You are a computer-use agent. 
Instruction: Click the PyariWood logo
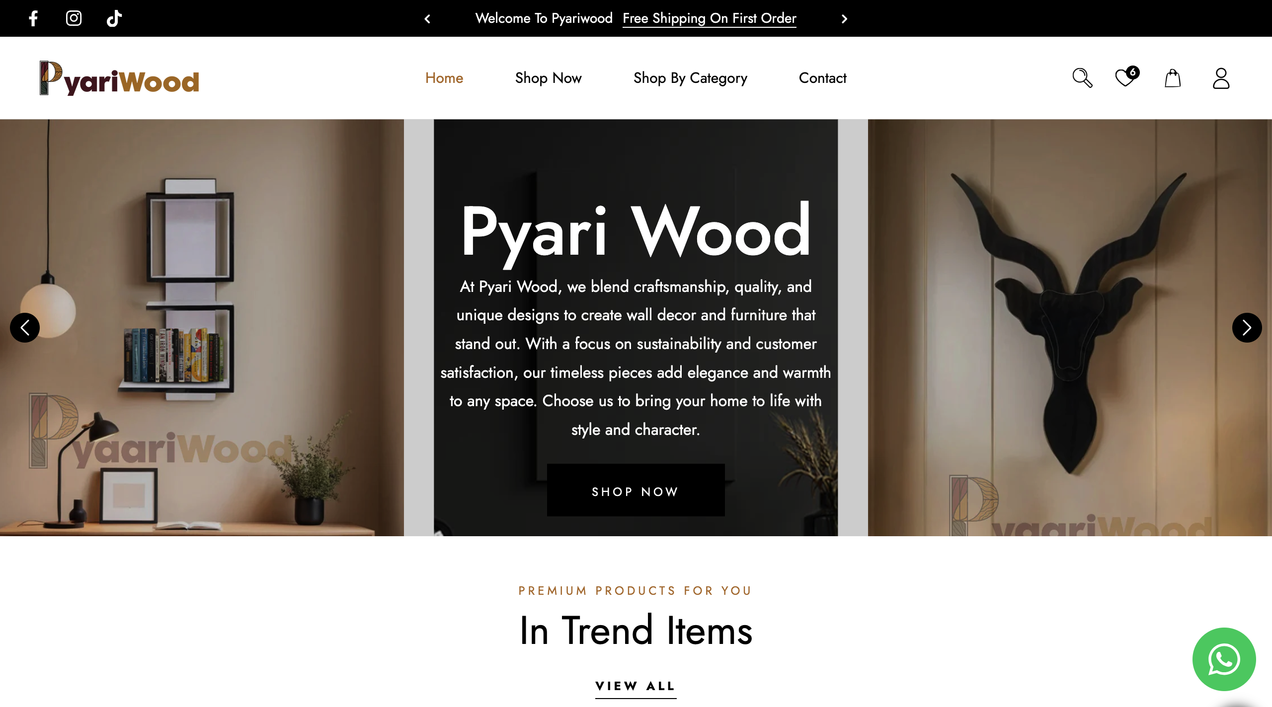[119, 78]
